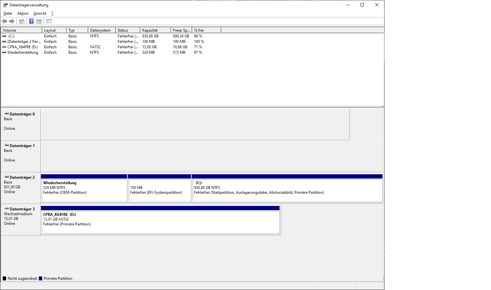Maximize the Datenträgerverwaltung window
The width and height of the screenshot is (491, 290).
pyautogui.click(x=362, y=5)
